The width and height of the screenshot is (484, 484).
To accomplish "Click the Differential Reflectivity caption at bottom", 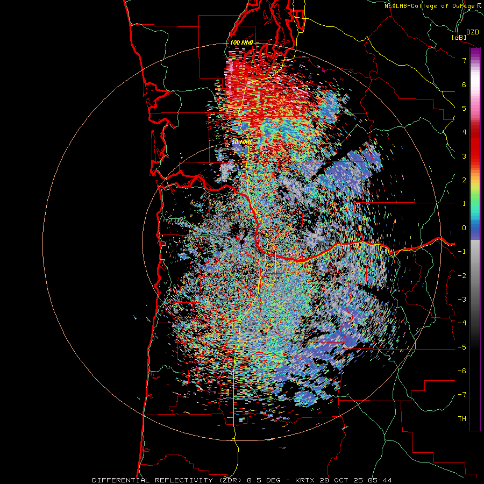I will coord(242,480).
